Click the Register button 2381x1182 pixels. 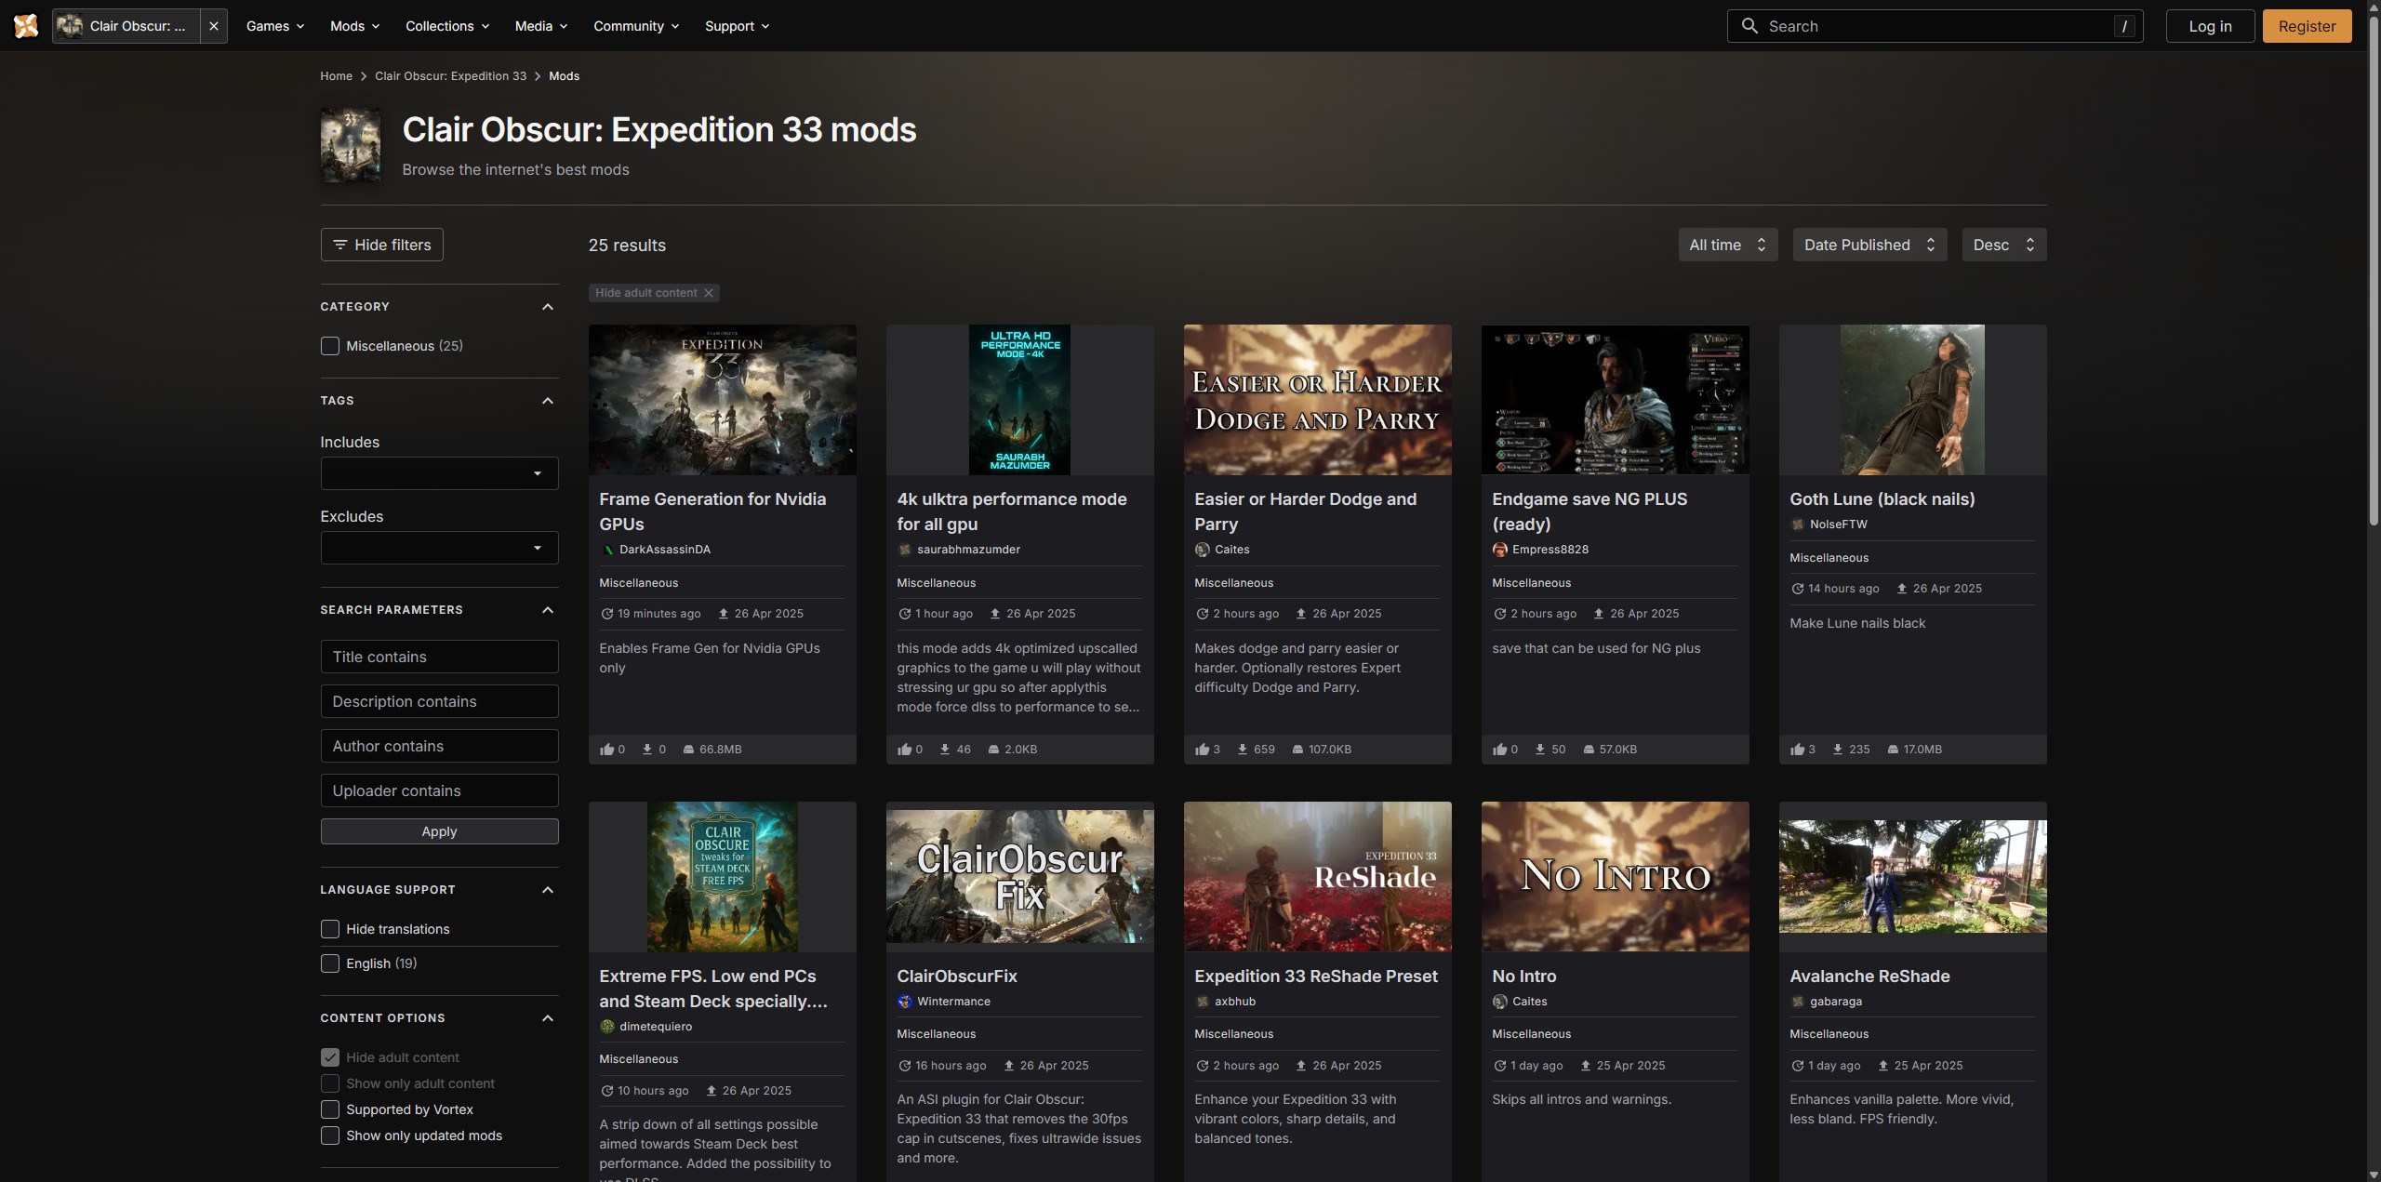coord(2307,25)
